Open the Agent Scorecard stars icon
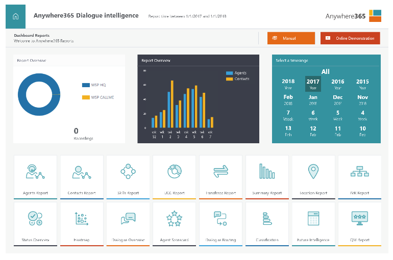This screenshot has height=260, width=393. 175,219
